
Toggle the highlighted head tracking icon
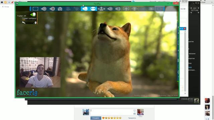coord(85,9)
